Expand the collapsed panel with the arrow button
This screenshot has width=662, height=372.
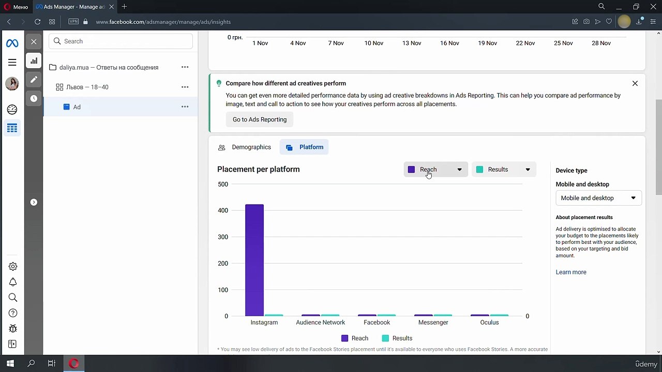coord(34,202)
